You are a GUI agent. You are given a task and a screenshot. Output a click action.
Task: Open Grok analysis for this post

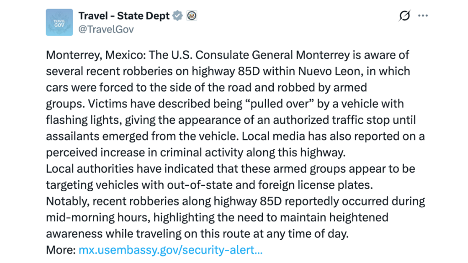(x=405, y=15)
